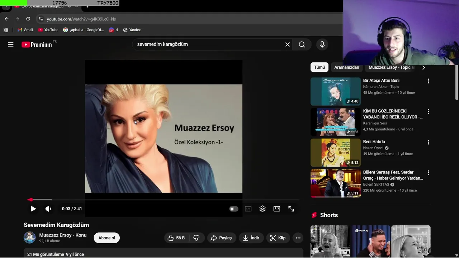Close the Sevemedim Karagözlüm browser tab
Image resolution: width=459 pixels, height=258 pixels.
[x=76, y=6]
